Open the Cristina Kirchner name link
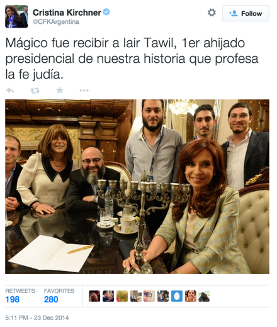 tap(67, 13)
